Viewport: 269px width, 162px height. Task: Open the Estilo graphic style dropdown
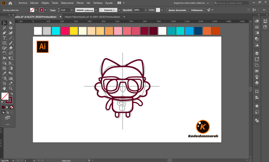pos(162,10)
